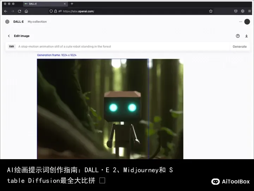Click the extensions gear icon in toolbar
This screenshot has height=191, width=254.
(243, 11)
